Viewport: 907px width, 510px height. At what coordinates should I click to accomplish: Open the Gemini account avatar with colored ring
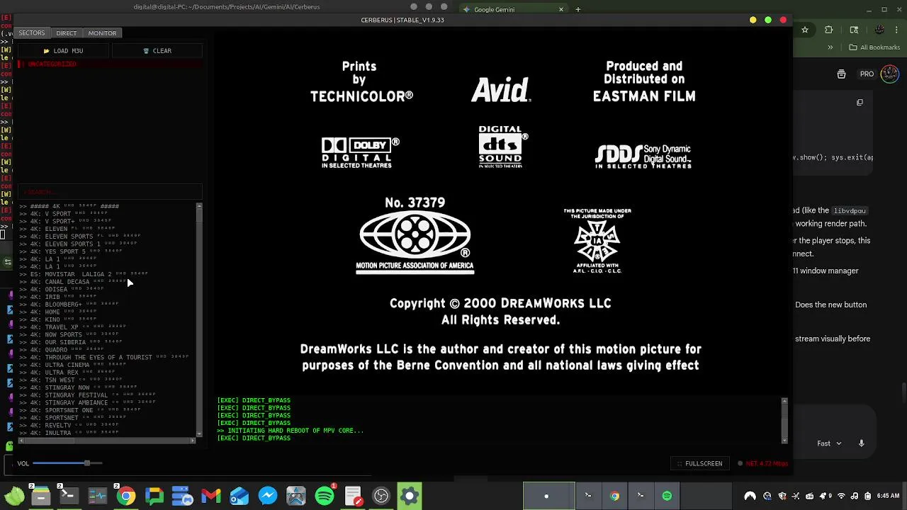(x=890, y=74)
